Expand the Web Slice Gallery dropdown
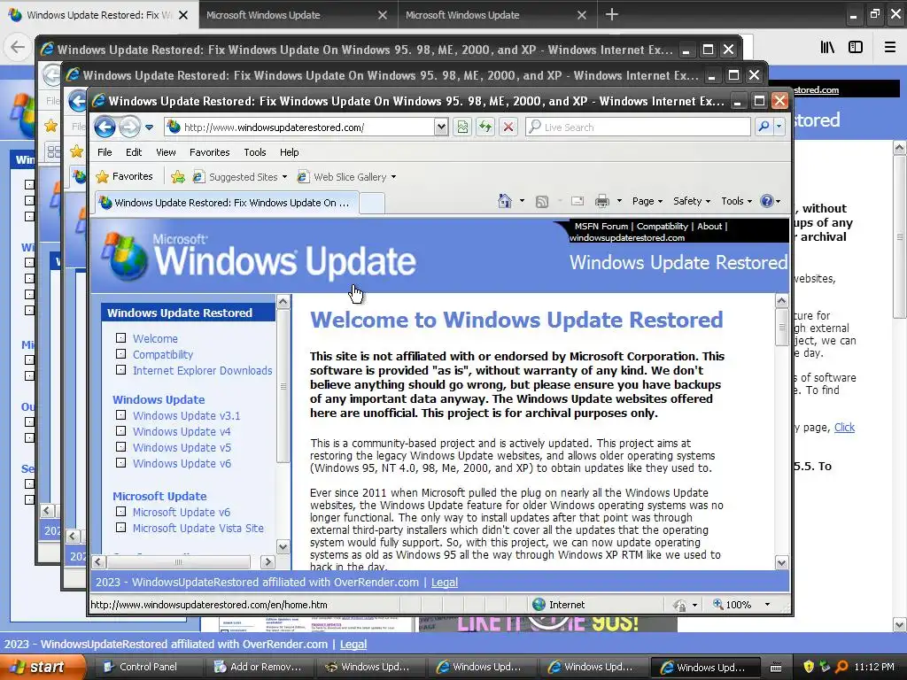907x680 pixels. 394,177
